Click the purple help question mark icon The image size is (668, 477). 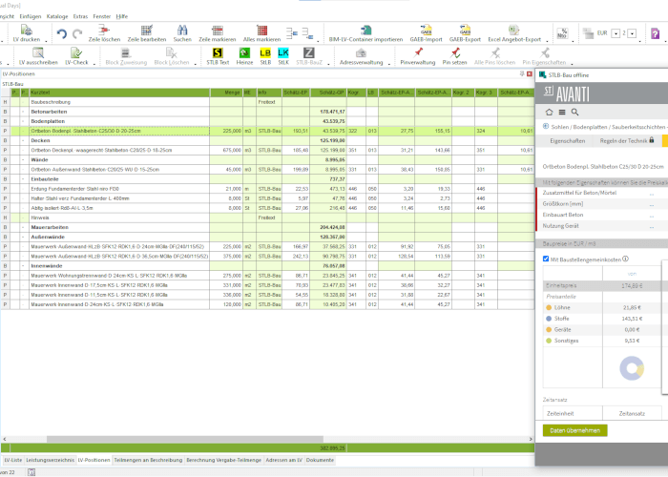pos(656,33)
